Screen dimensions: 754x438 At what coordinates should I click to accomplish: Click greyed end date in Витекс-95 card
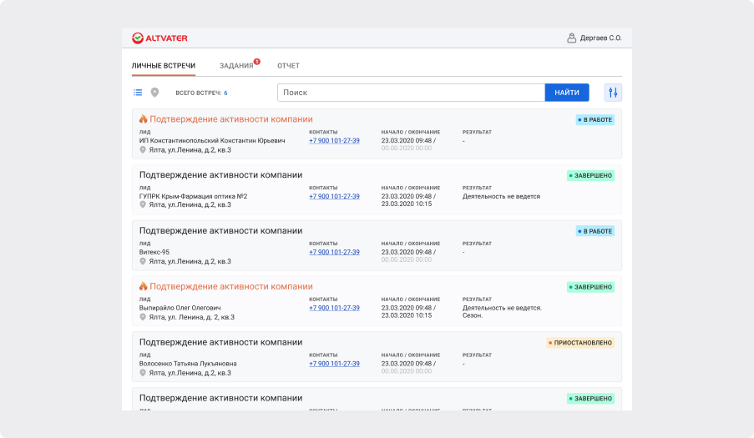[x=407, y=259]
